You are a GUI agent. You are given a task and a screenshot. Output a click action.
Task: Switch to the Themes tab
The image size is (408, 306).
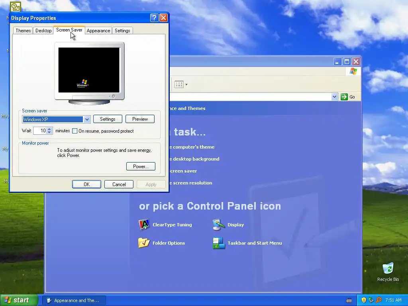click(x=23, y=30)
